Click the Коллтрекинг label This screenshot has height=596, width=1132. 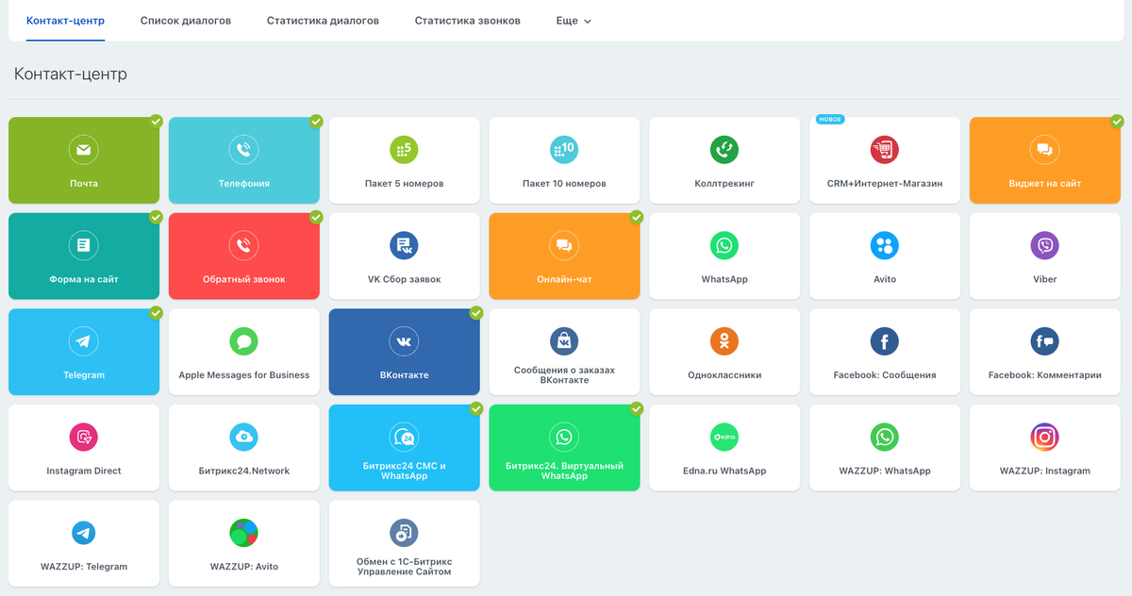pos(724,184)
